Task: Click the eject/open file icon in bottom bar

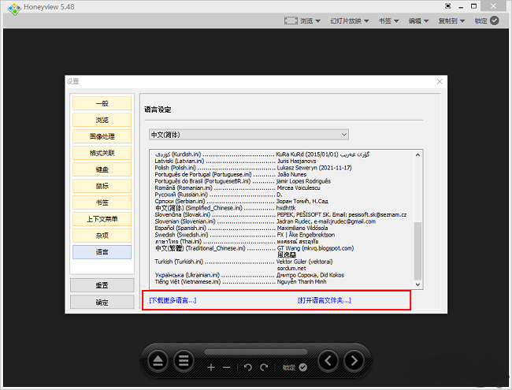Action: (158, 361)
